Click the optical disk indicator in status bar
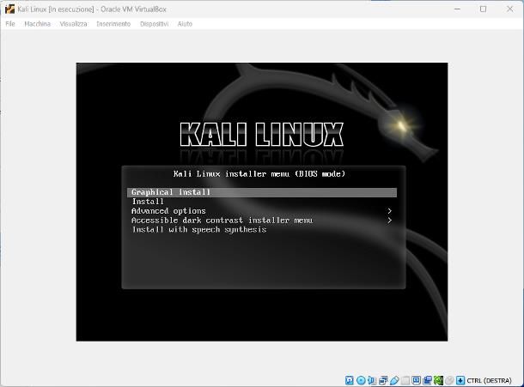524x387 pixels. 361,380
